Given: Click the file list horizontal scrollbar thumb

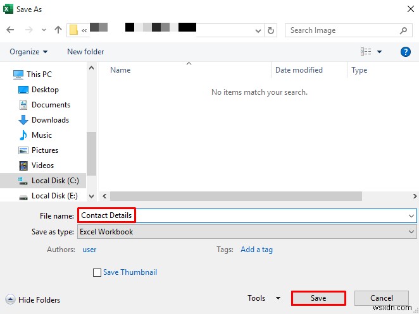Looking at the screenshot, I should 236,196.
